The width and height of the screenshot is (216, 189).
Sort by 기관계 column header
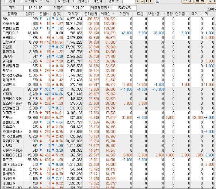[x=124, y=14]
